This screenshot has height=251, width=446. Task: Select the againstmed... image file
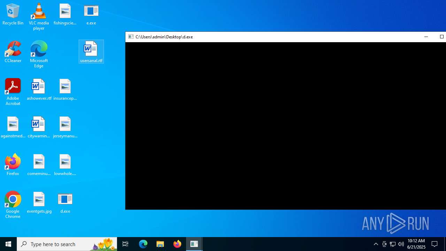pyautogui.click(x=13, y=128)
